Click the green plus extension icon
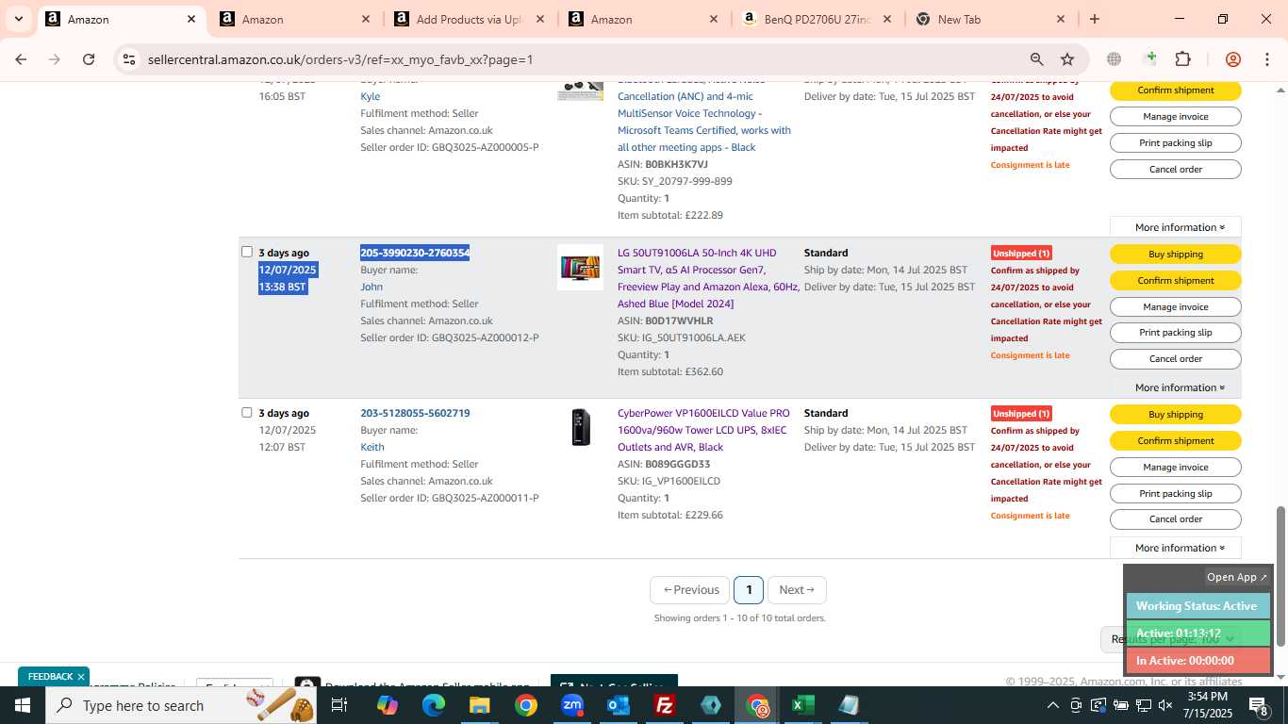1288x724 pixels. (1148, 59)
